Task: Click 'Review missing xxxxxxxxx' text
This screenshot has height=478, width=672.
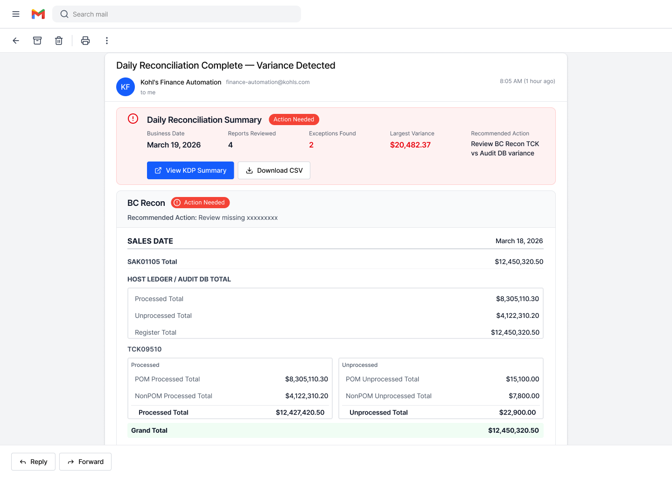Action: (238, 218)
